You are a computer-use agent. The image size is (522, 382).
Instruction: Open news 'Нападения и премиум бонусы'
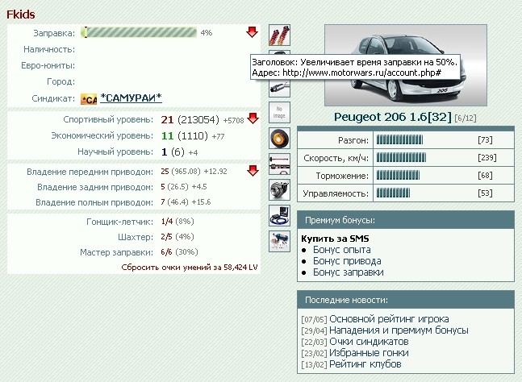pos(399,330)
